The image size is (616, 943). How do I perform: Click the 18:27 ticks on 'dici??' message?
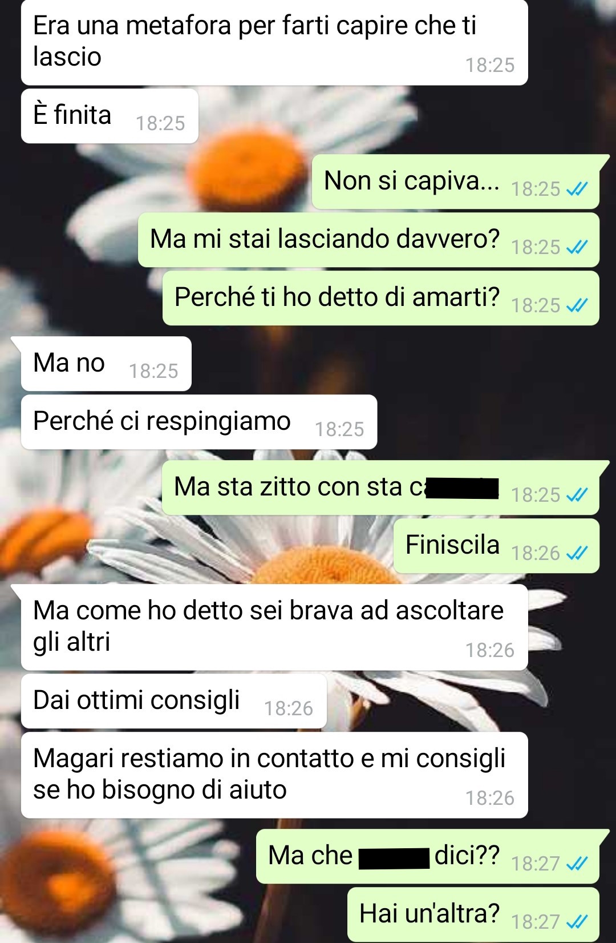tap(577, 864)
